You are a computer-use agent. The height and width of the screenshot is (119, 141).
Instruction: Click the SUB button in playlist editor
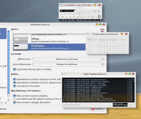(x=69, y=105)
